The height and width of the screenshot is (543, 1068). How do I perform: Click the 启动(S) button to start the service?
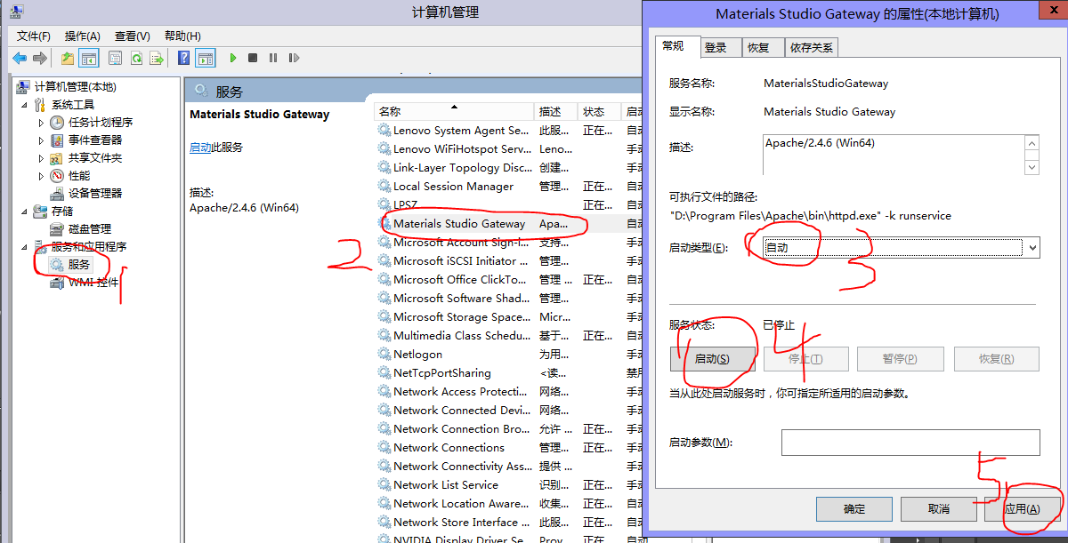pos(712,359)
